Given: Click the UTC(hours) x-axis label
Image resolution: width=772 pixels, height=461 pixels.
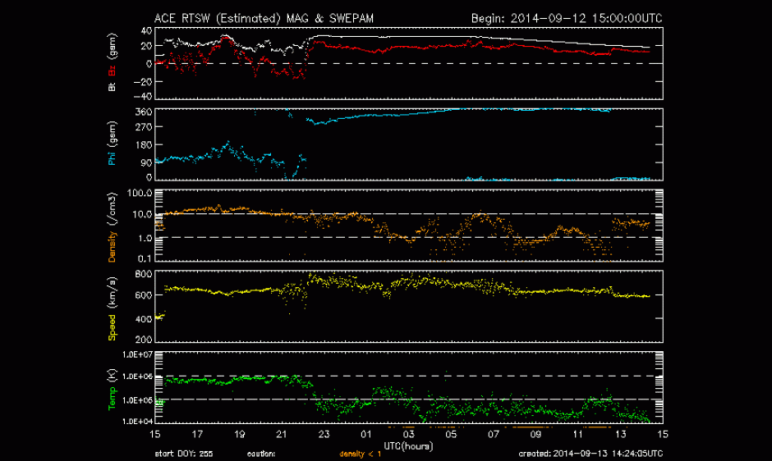Looking at the screenshot, I should (x=408, y=445).
